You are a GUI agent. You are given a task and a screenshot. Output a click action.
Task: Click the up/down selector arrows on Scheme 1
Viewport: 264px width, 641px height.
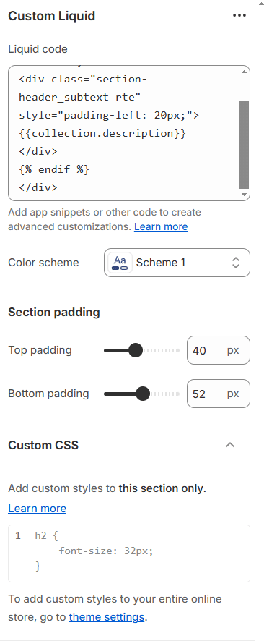click(x=235, y=263)
